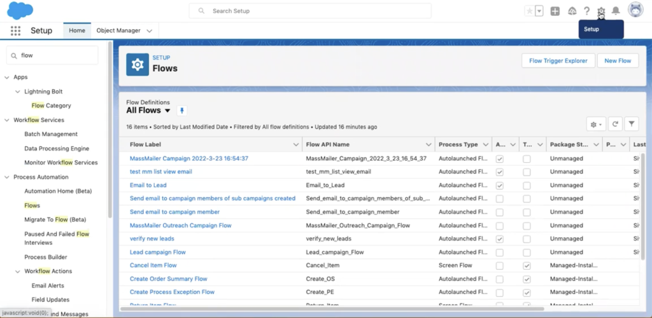Open Global Actions plus icon
The width and height of the screenshot is (652, 318).
coord(555,11)
